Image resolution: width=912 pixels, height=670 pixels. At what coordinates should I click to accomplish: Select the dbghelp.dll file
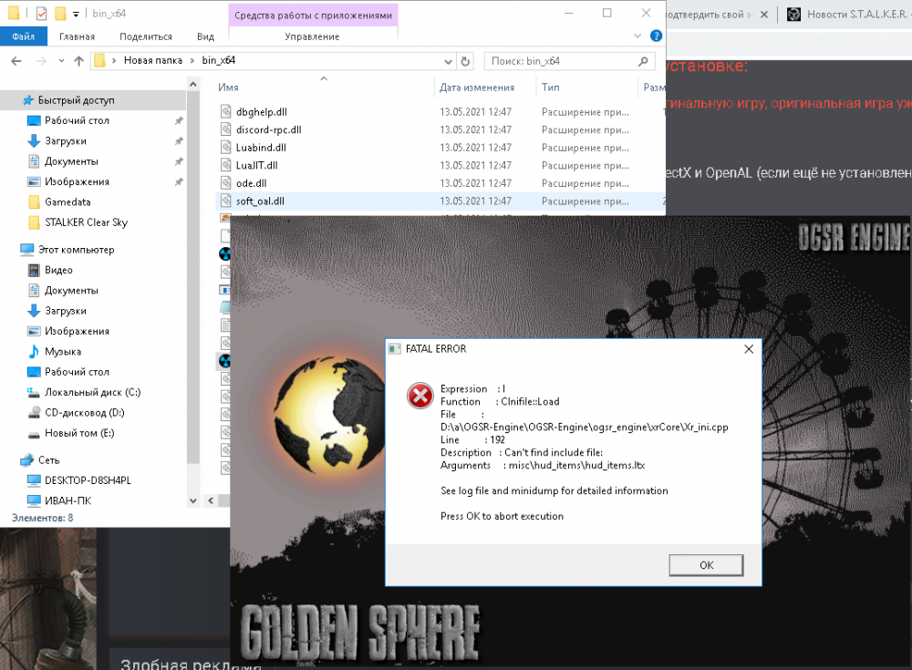coord(261,111)
